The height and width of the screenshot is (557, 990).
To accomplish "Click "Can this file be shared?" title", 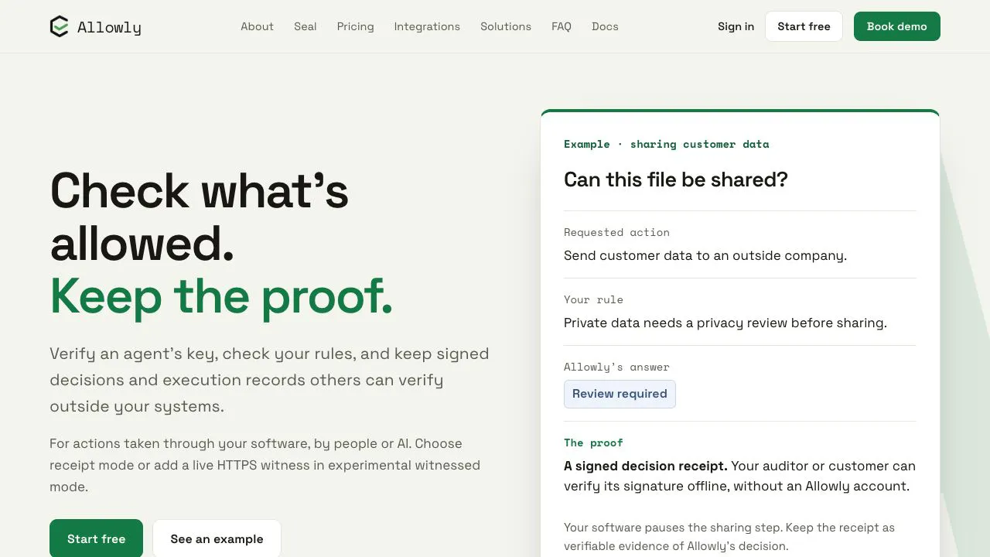I will (676, 179).
